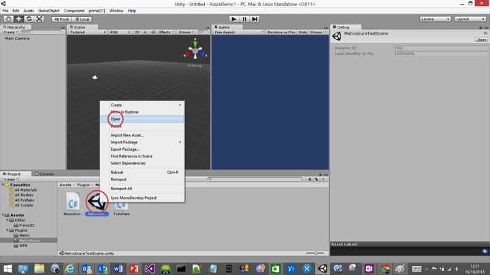Toggle scene audio button
The height and width of the screenshot is (275, 490).
pos(153,32)
